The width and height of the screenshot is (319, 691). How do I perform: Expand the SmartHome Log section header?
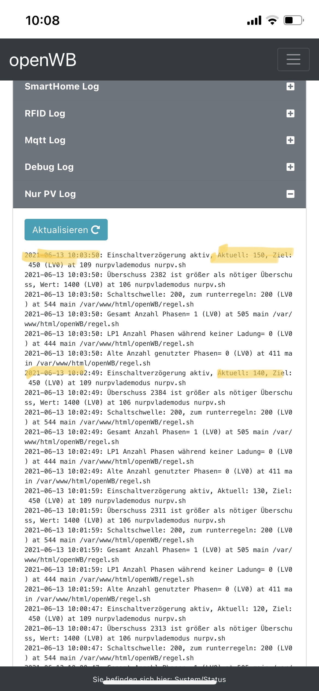[159, 87]
